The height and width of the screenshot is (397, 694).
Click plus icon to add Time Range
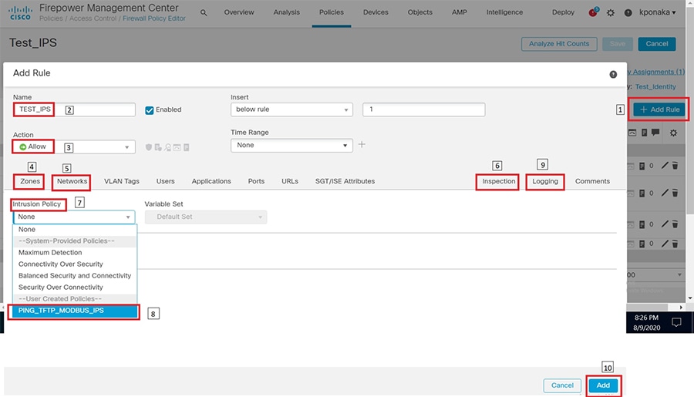pyautogui.click(x=362, y=144)
